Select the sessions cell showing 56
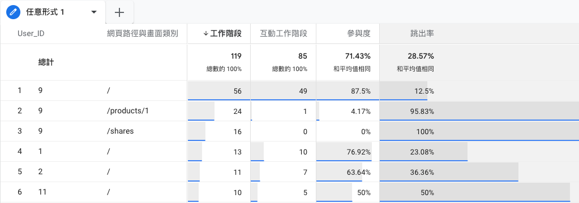 (x=219, y=91)
